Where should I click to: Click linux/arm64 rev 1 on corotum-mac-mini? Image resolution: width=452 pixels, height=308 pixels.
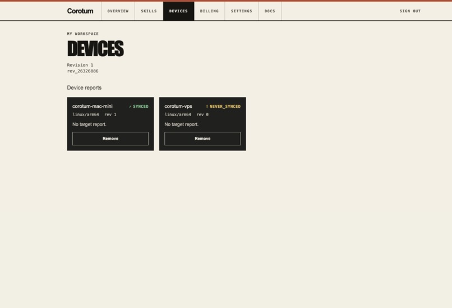[x=94, y=114]
